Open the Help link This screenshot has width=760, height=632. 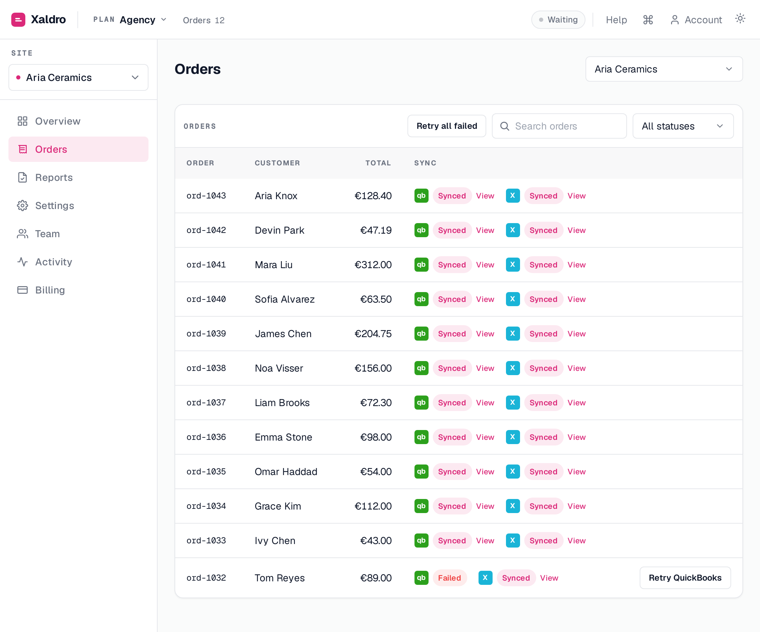[616, 20]
